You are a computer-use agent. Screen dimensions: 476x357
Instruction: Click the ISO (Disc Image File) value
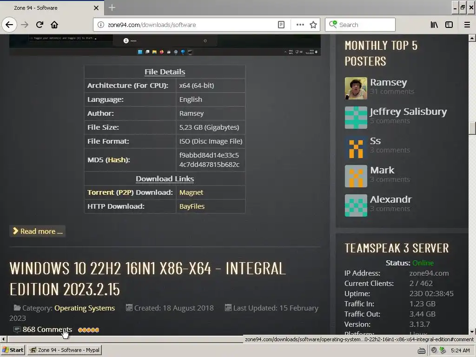211,141
